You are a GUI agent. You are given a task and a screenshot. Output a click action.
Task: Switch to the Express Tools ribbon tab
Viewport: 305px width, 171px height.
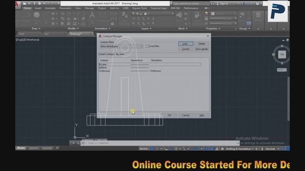140,8
